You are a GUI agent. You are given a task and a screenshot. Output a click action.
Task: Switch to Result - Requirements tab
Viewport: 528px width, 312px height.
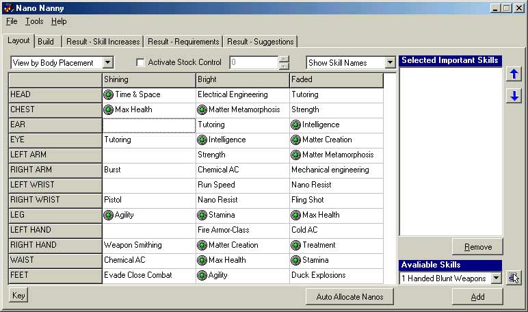pos(183,42)
